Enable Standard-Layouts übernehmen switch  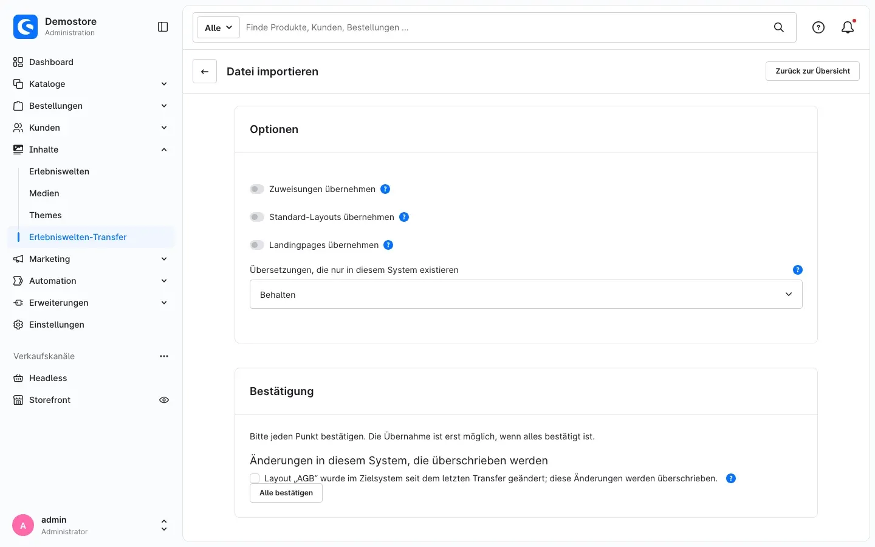click(257, 217)
